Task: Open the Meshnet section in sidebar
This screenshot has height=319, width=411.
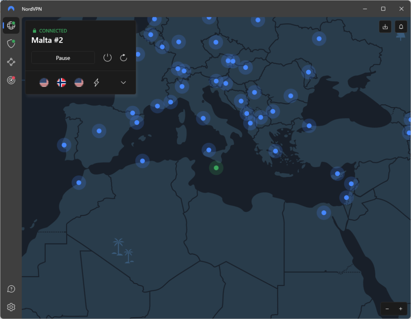Action: click(11, 62)
